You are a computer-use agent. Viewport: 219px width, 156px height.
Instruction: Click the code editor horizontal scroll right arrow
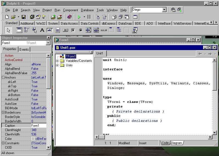[x=210, y=137]
